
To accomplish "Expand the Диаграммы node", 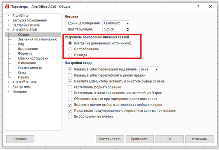I will tap(8, 87).
